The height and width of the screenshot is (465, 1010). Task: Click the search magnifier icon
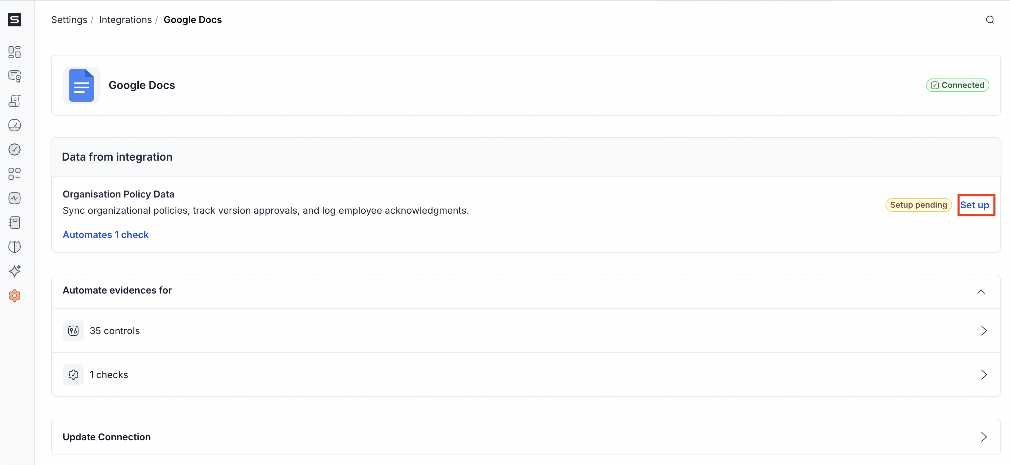click(x=990, y=20)
